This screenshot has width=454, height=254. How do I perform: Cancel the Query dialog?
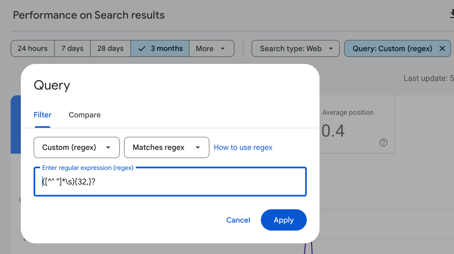238,220
